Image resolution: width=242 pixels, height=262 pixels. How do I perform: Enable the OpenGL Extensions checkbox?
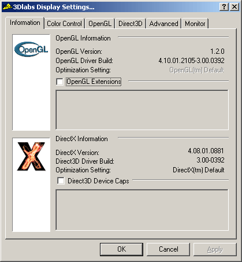click(59, 82)
